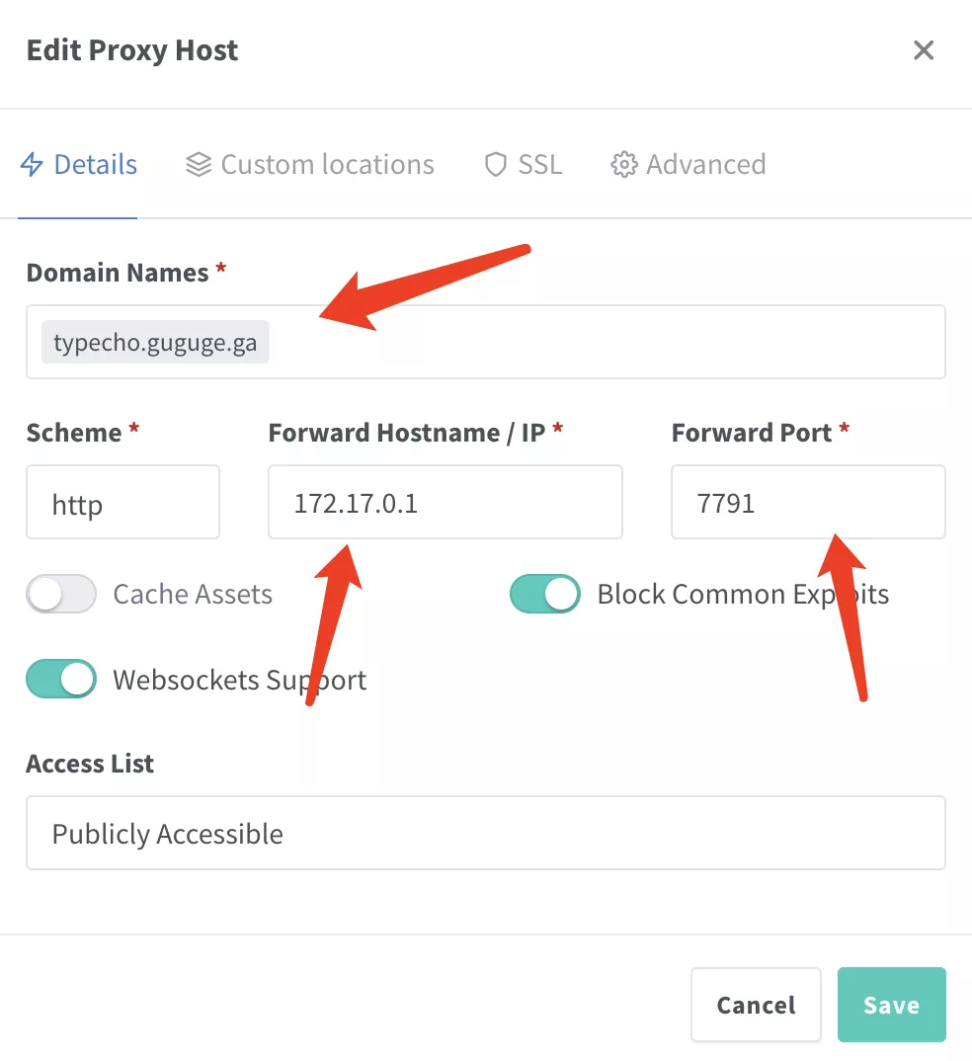This screenshot has height=1061, width=972.
Task: Click the lightning bolt Details icon
Action: [32, 165]
